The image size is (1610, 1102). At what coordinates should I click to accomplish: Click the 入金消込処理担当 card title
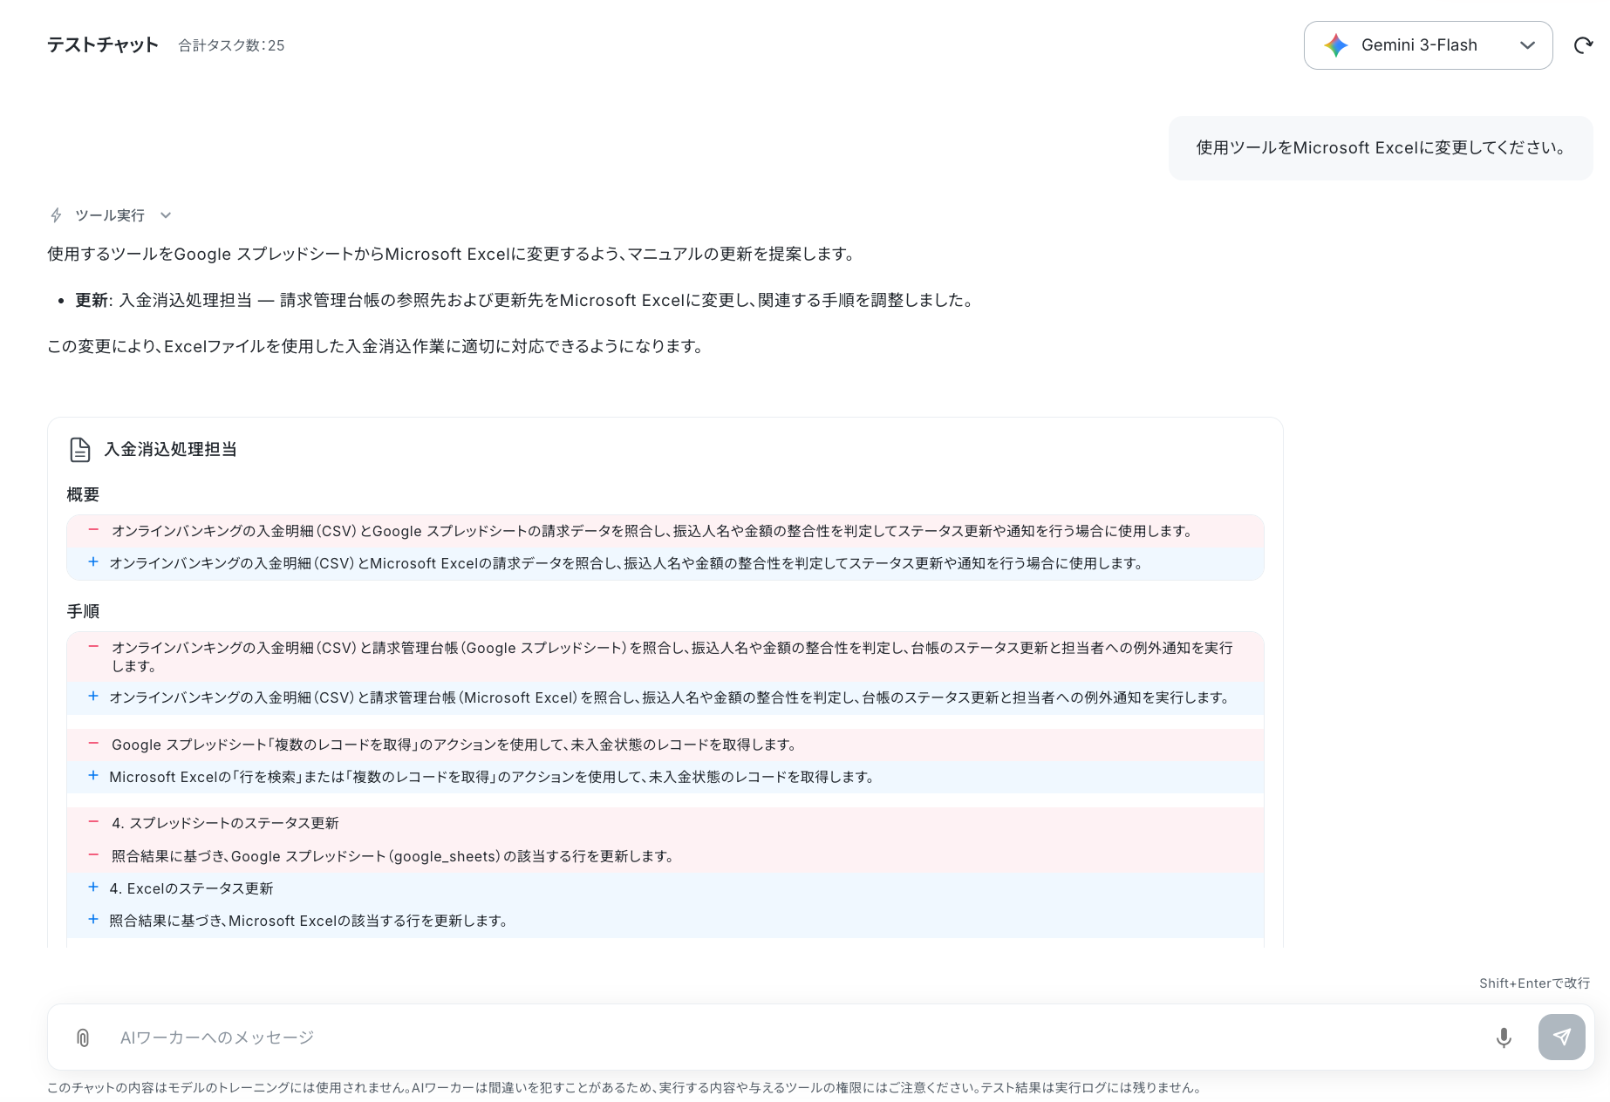pos(171,450)
